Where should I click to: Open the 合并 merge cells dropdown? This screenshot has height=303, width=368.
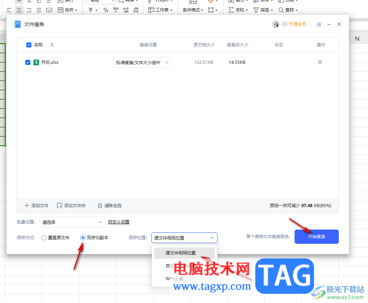click(68, 10)
